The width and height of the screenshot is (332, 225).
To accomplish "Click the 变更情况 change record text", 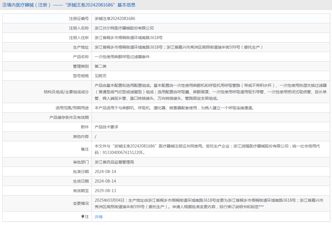I will tap(209, 203).
